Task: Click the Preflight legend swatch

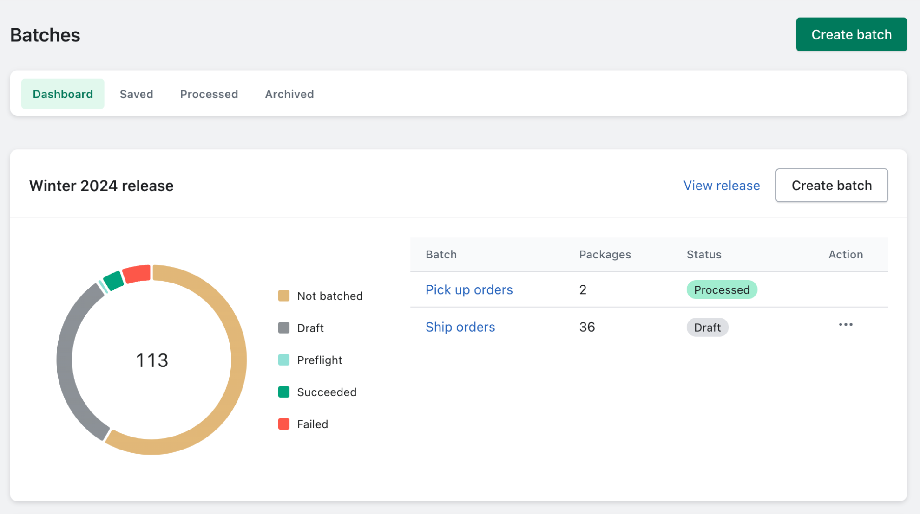Action: pyautogui.click(x=283, y=360)
